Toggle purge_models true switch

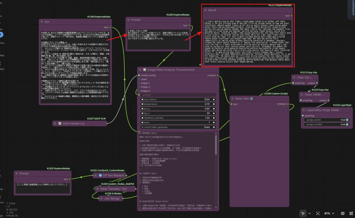tap(347, 124)
